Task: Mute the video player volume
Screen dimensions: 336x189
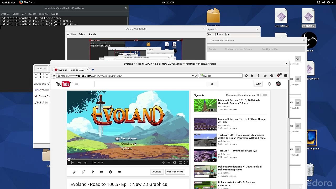Action: [86, 162]
